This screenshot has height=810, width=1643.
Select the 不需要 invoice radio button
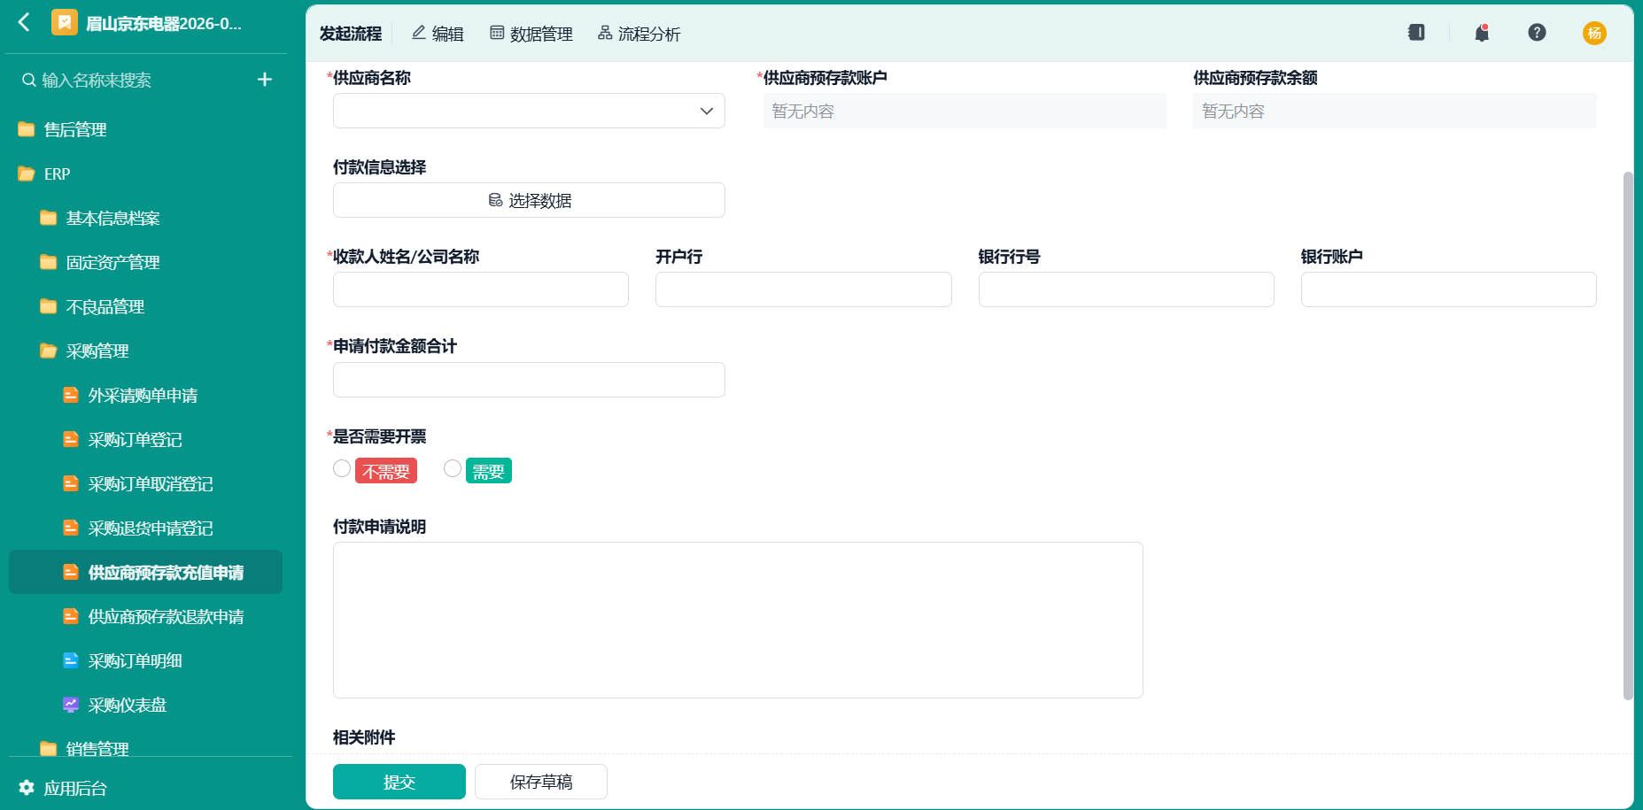point(342,468)
